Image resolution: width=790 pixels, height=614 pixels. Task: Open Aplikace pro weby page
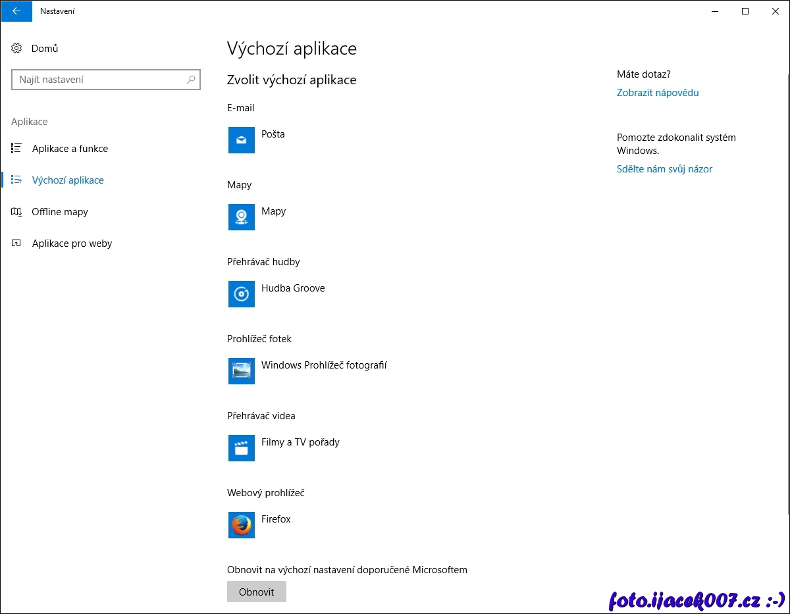[72, 243]
